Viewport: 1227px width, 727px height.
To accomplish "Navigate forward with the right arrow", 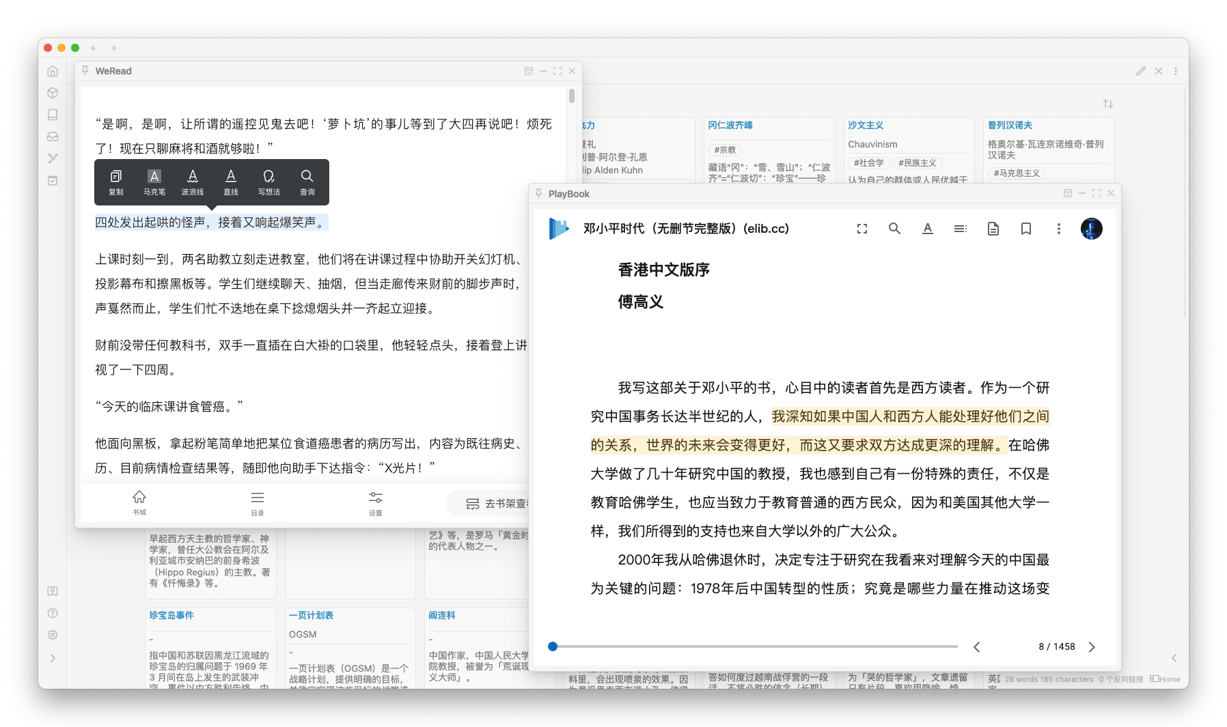I will pyautogui.click(x=113, y=48).
